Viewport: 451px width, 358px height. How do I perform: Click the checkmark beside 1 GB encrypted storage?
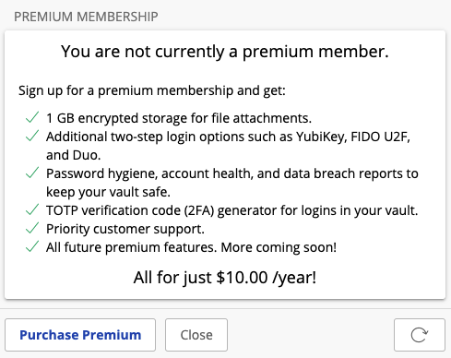coord(32,117)
